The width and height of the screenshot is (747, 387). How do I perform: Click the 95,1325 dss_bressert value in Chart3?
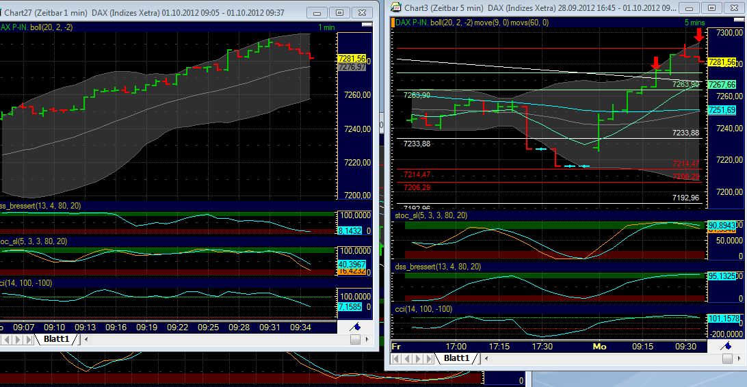722,276
